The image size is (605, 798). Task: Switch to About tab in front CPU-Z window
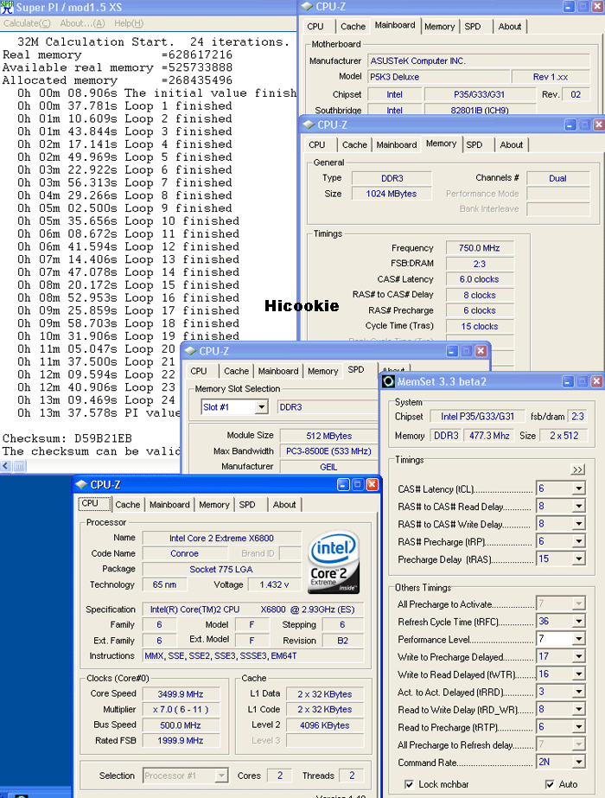tap(284, 504)
